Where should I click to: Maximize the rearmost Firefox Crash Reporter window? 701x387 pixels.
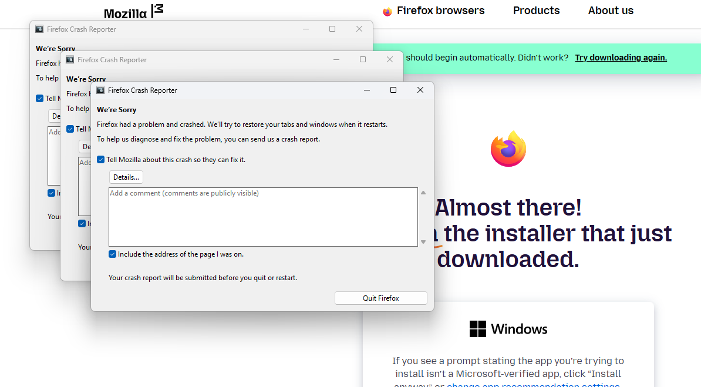coord(332,29)
